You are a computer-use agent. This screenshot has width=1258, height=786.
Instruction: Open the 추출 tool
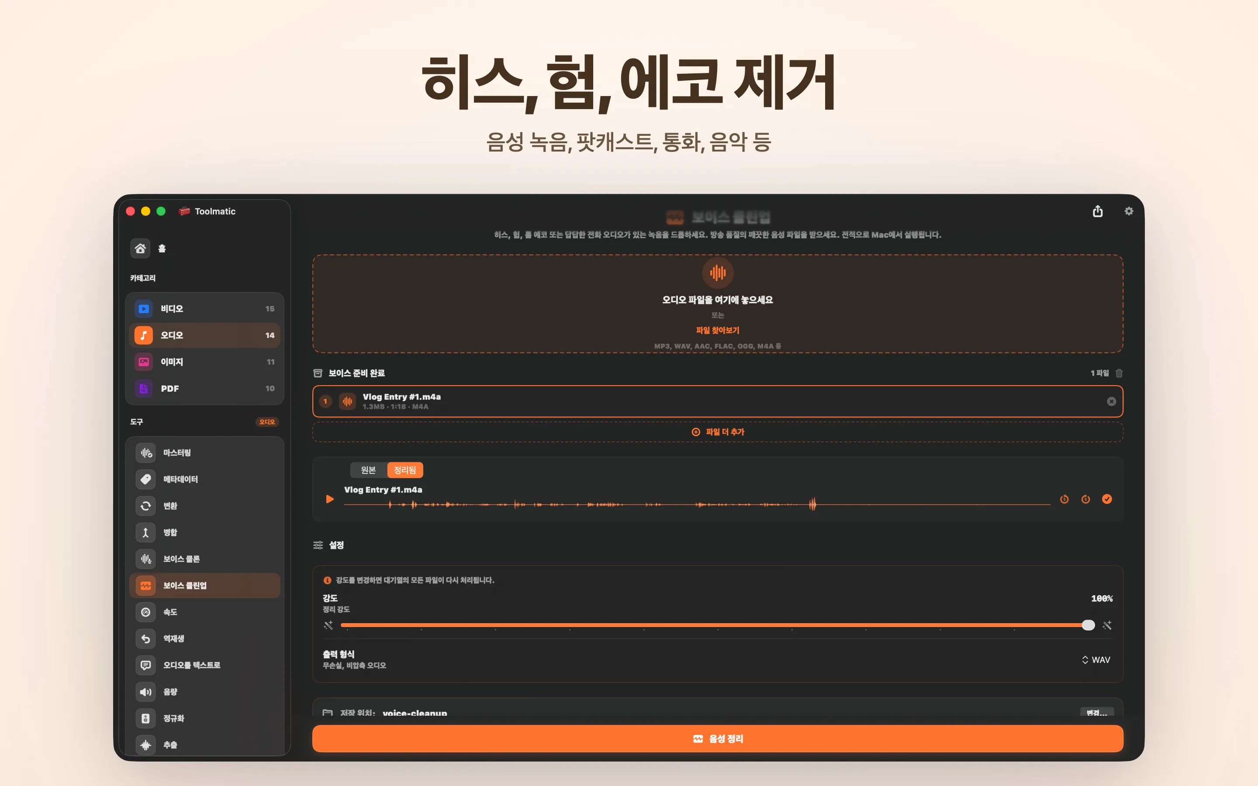[x=204, y=745]
